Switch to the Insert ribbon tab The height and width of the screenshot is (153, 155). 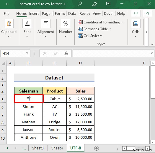(x=34, y=14)
